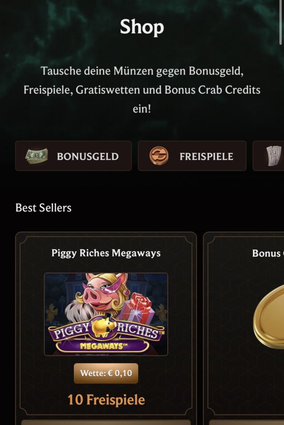284x425 pixels.
Task: Click the button under the Bonus card
Action: pos(247,422)
